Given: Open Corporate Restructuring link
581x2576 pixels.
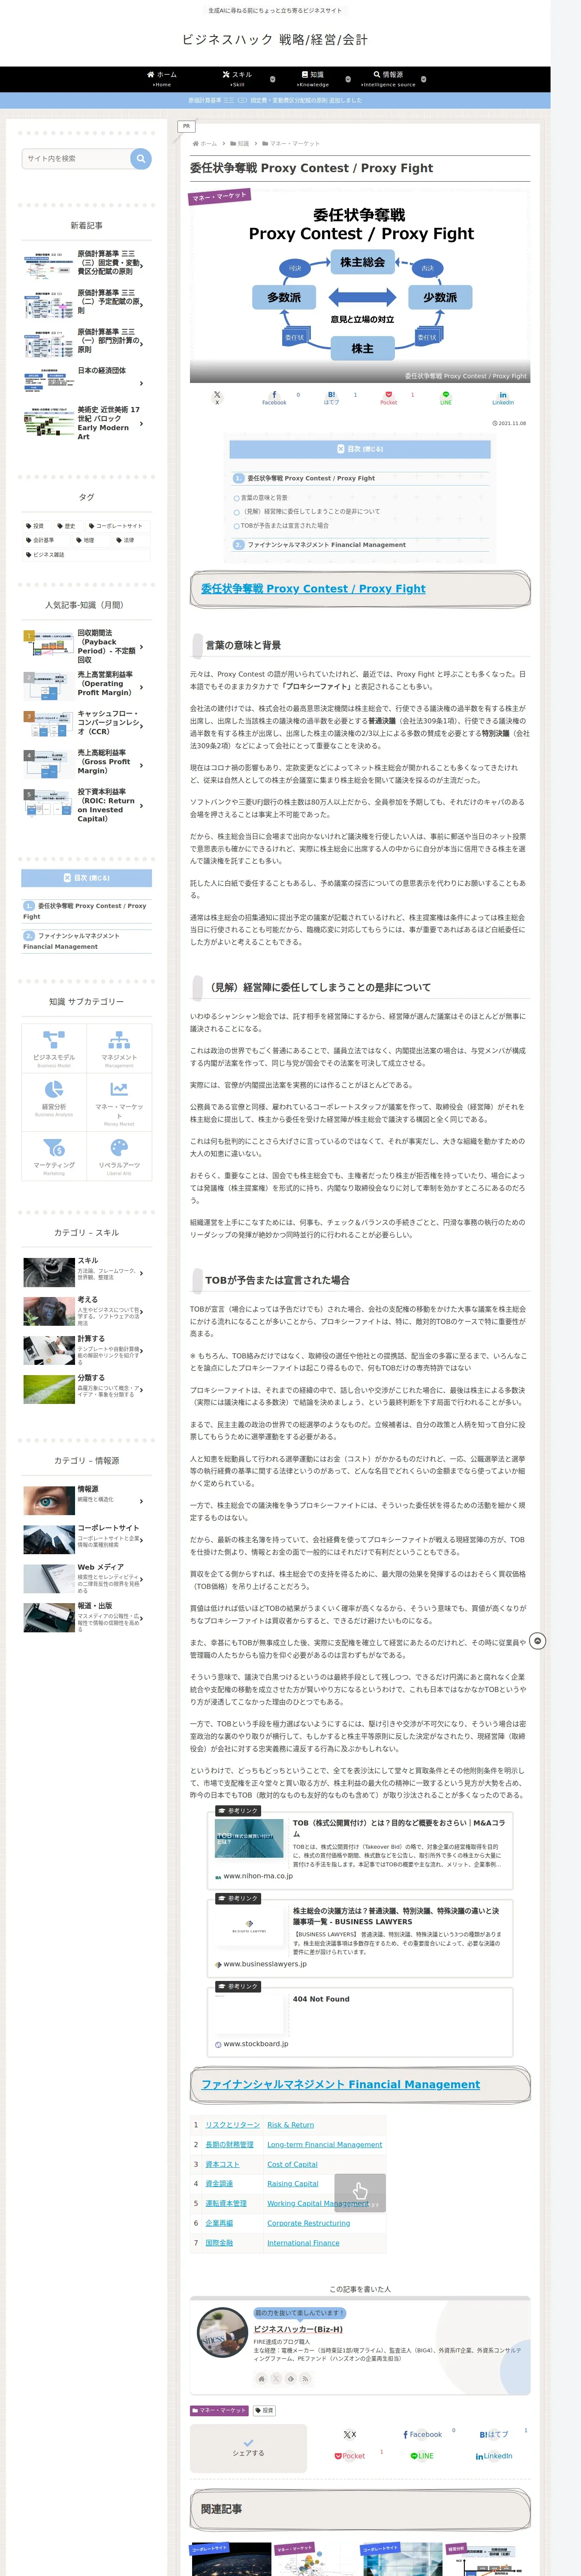Looking at the screenshot, I should pos(308,2223).
